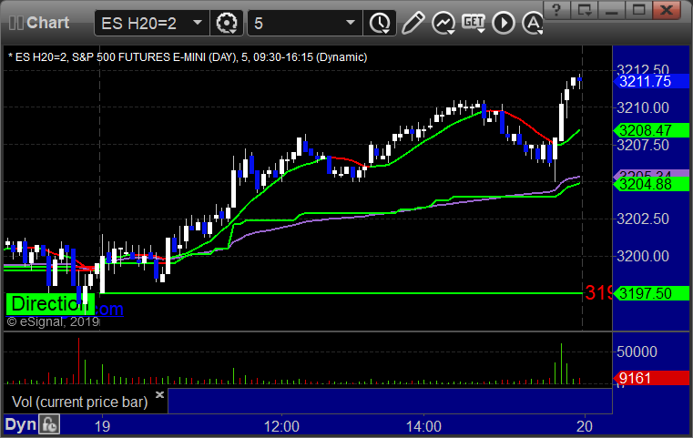Close the chart window with red X

tap(667, 10)
